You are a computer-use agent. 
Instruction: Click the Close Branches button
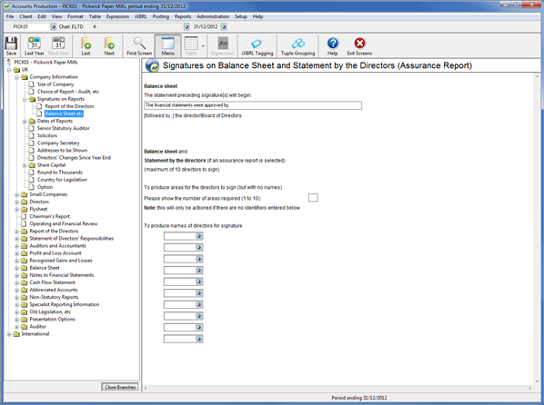(x=120, y=387)
